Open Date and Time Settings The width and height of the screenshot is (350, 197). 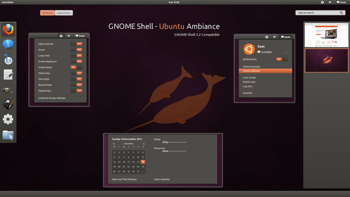[x=124, y=179]
